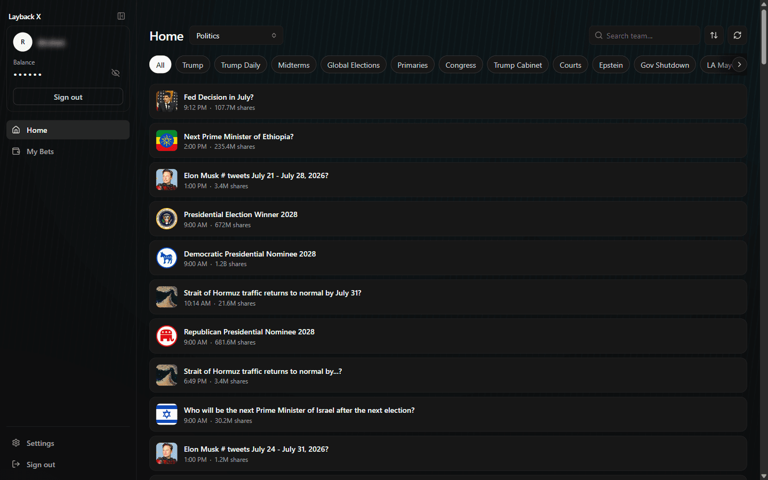Open Democratic Presidential Nominee 2028 market
This screenshot has width=768, height=480.
click(448, 258)
